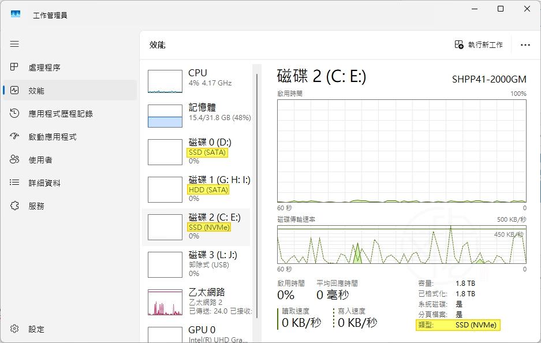Image resolution: width=541 pixels, height=343 pixels.
Task: Click the 設定 gear icon
Action: click(14, 329)
